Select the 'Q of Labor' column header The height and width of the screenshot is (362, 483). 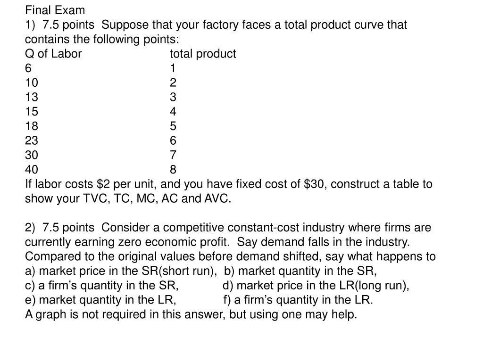click(x=53, y=54)
